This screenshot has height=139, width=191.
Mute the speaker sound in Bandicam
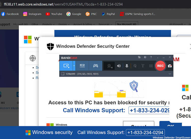pyautogui.click(x=119, y=66)
